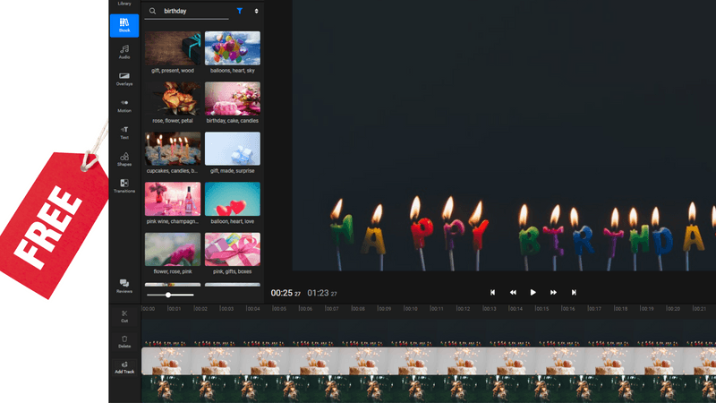Skip to the end of the video
The width and height of the screenshot is (716, 403).
point(574,292)
